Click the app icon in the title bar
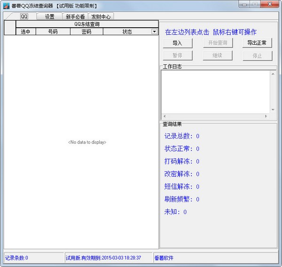Viewport: 282px width, 267px height. coord(7,5)
